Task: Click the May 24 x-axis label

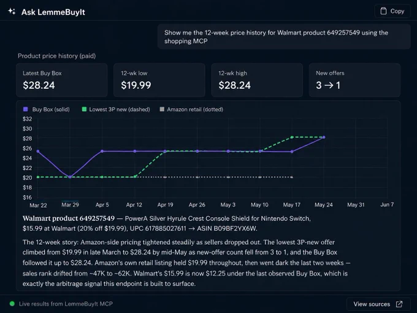Action: [x=324, y=204]
